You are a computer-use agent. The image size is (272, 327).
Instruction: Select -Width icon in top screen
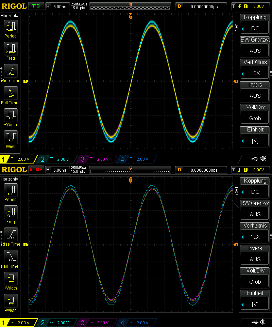click(x=11, y=137)
